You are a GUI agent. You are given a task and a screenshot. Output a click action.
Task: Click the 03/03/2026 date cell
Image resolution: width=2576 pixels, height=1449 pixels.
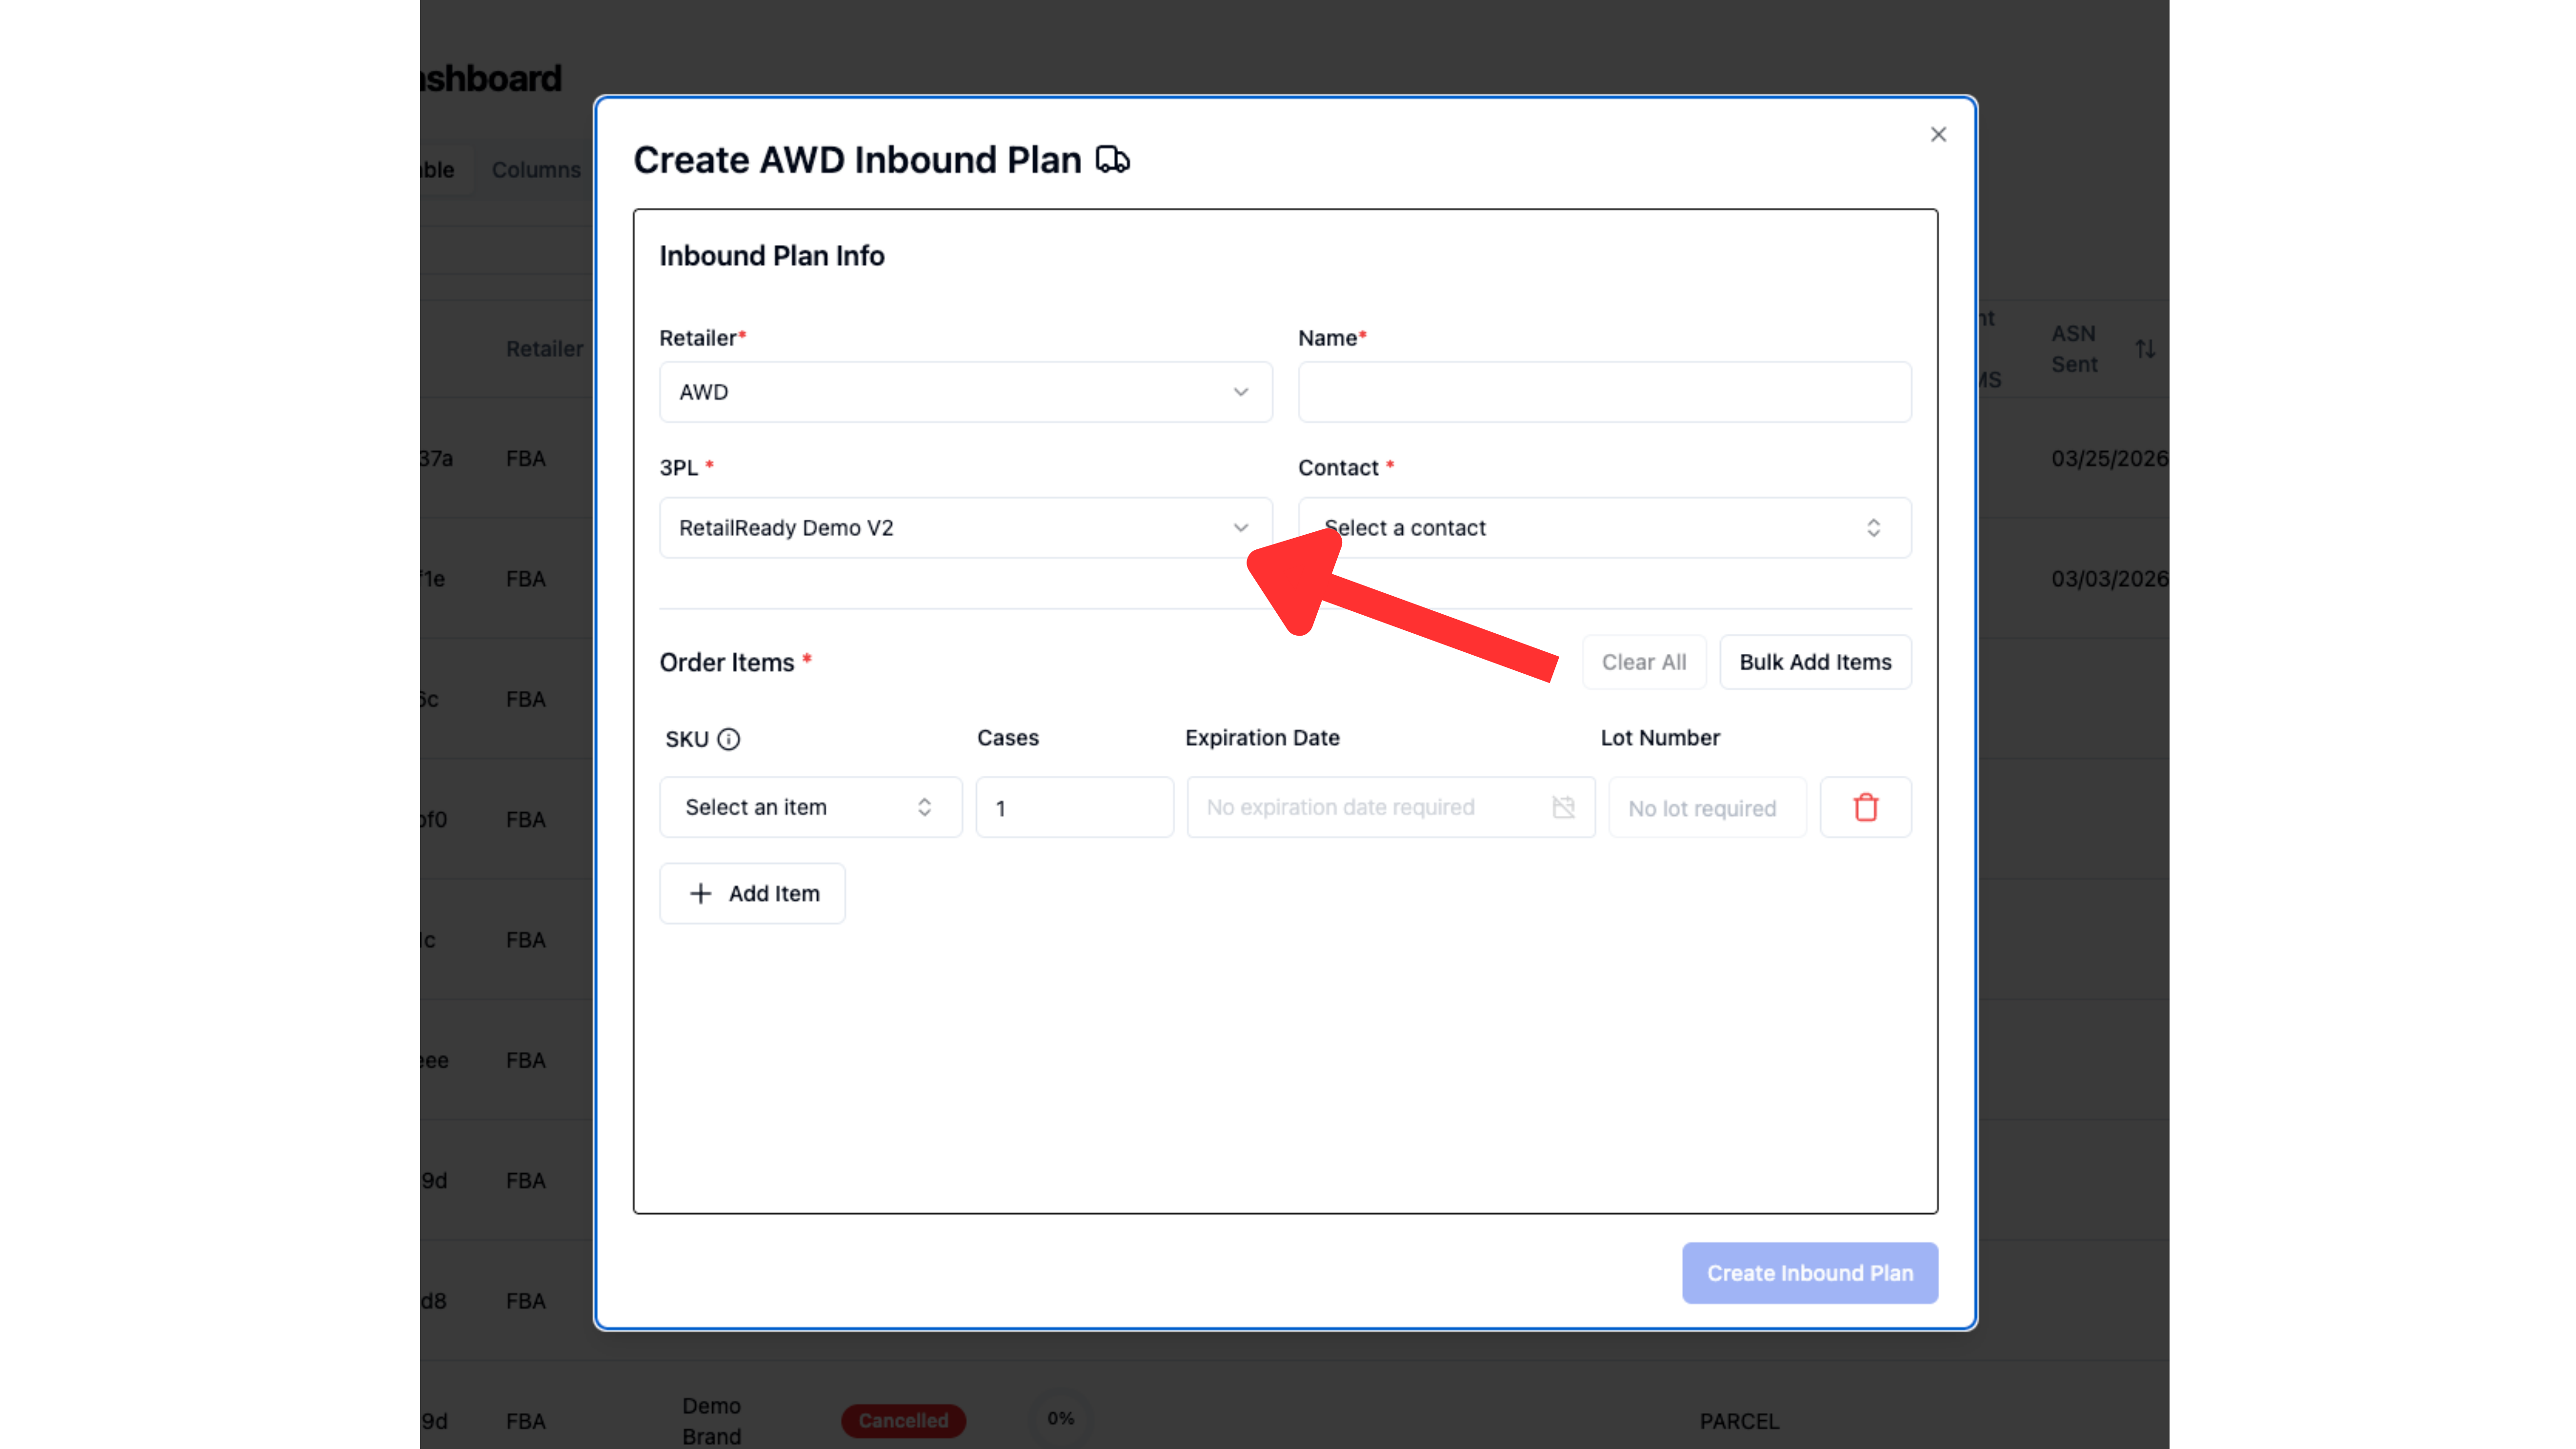(2109, 579)
